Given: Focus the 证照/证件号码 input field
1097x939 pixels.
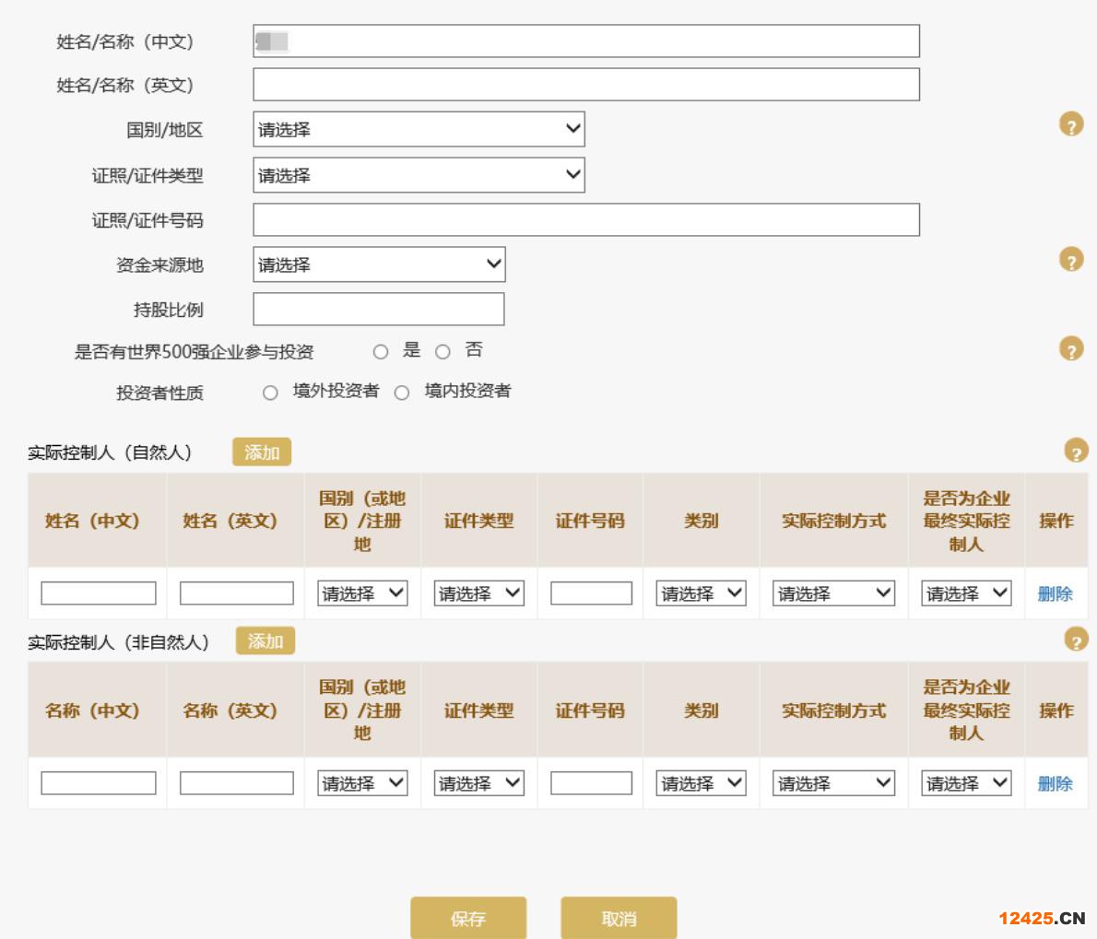Looking at the screenshot, I should 586,219.
